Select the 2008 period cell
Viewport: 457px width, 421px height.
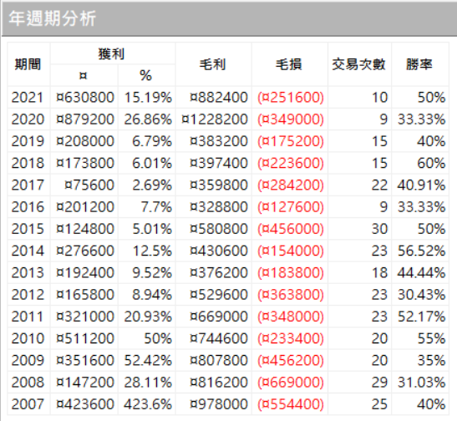pyautogui.click(x=28, y=383)
